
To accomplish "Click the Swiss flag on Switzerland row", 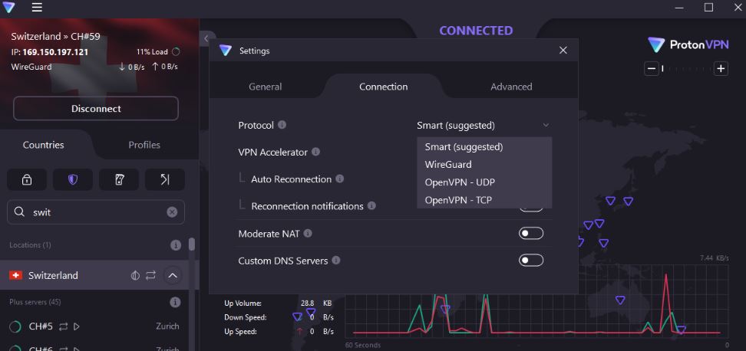I will point(15,275).
